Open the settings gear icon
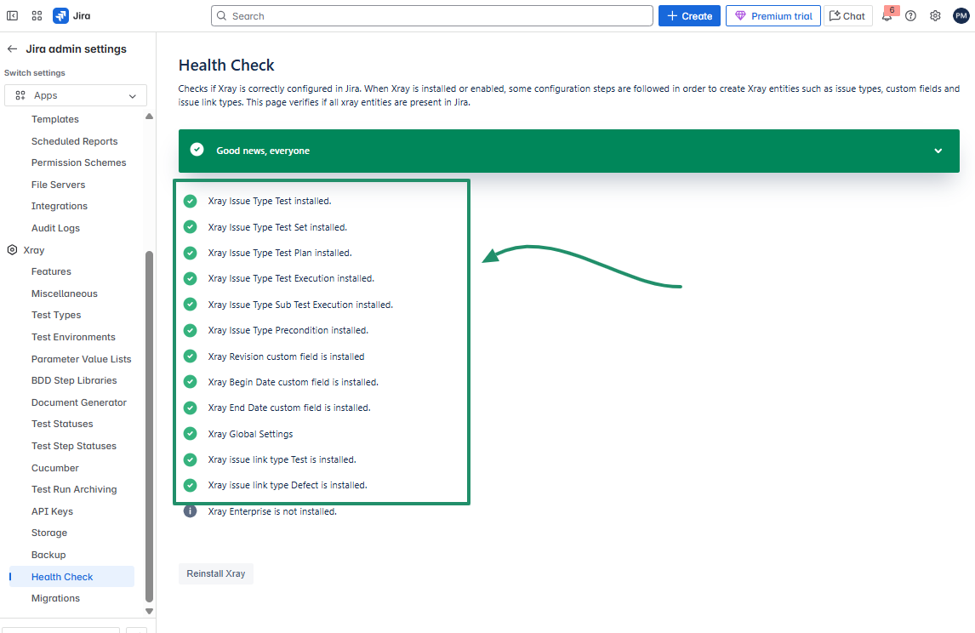Viewport: 975px width, 633px height. pyautogui.click(x=935, y=16)
